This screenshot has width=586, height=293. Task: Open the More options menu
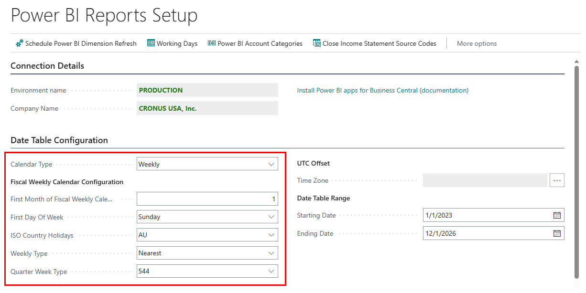pyautogui.click(x=477, y=43)
